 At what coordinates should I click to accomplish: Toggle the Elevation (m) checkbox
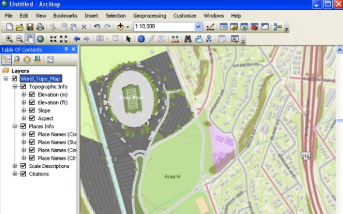click(32, 95)
